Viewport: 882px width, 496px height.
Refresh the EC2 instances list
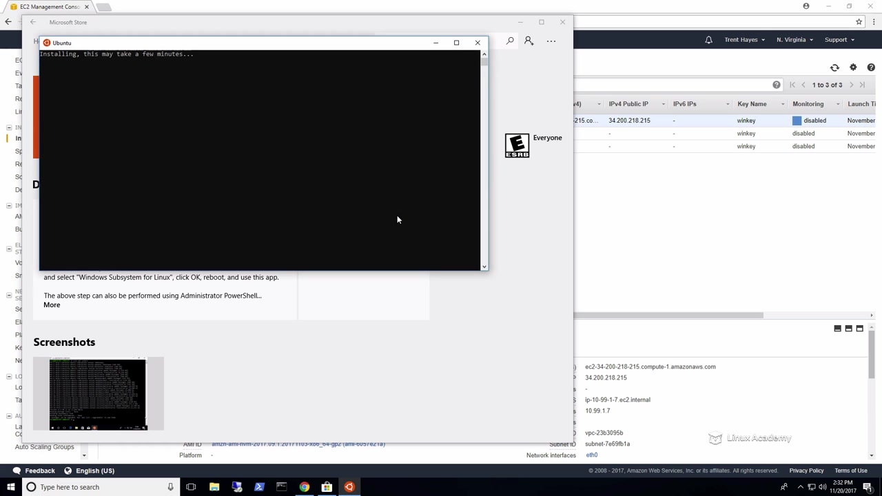(x=834, y=68)
